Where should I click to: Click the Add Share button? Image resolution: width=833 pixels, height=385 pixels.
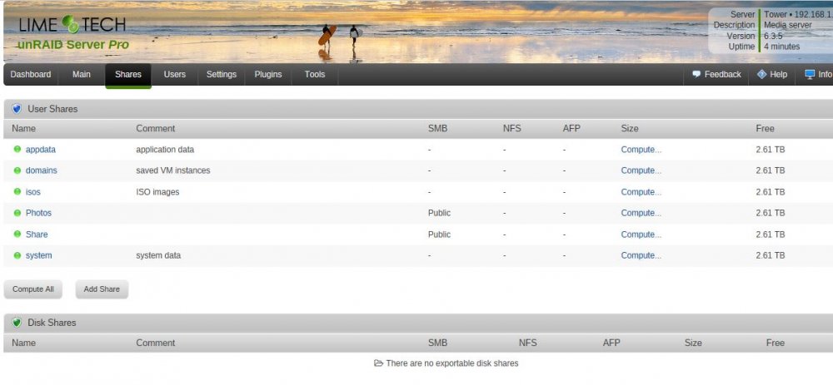click(102, 289)
